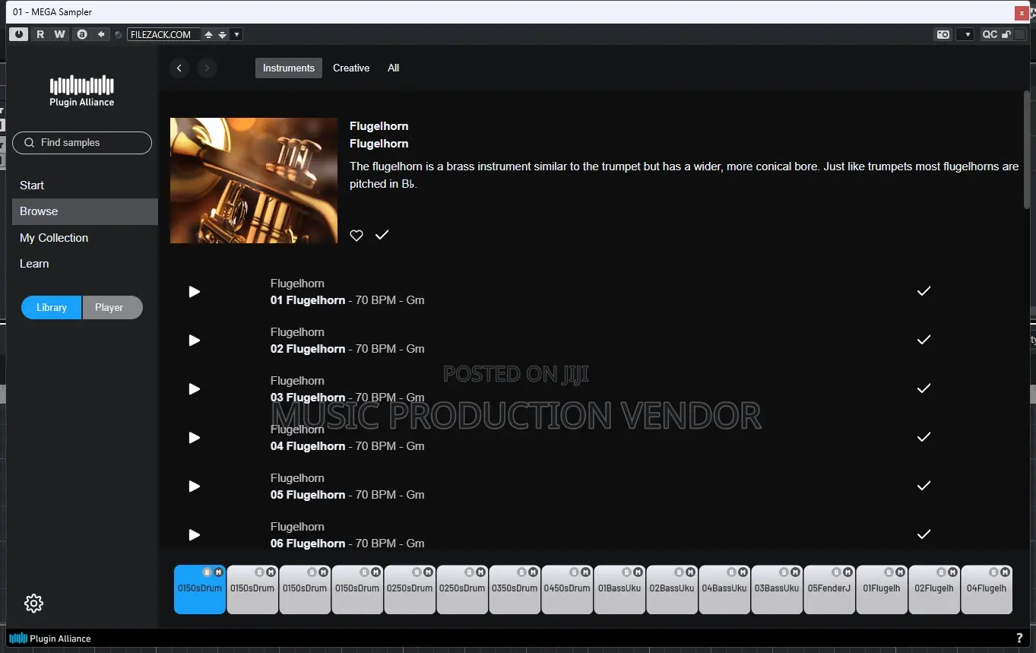Mute the 0350sDrum pad with M

(x=533, y=572)
